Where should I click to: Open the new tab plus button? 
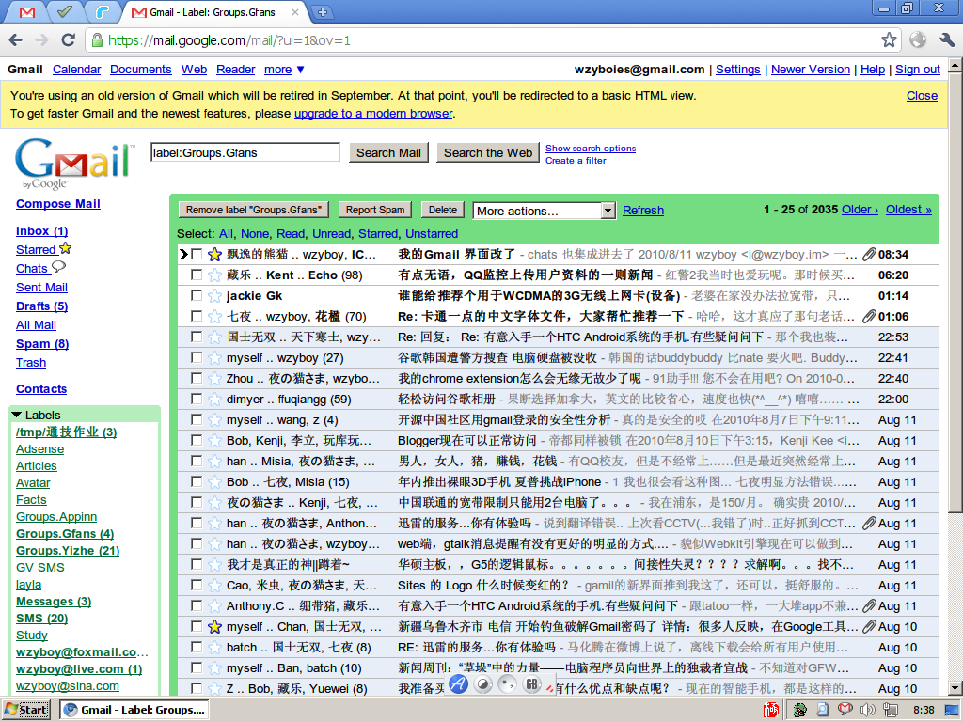point(322,11)
